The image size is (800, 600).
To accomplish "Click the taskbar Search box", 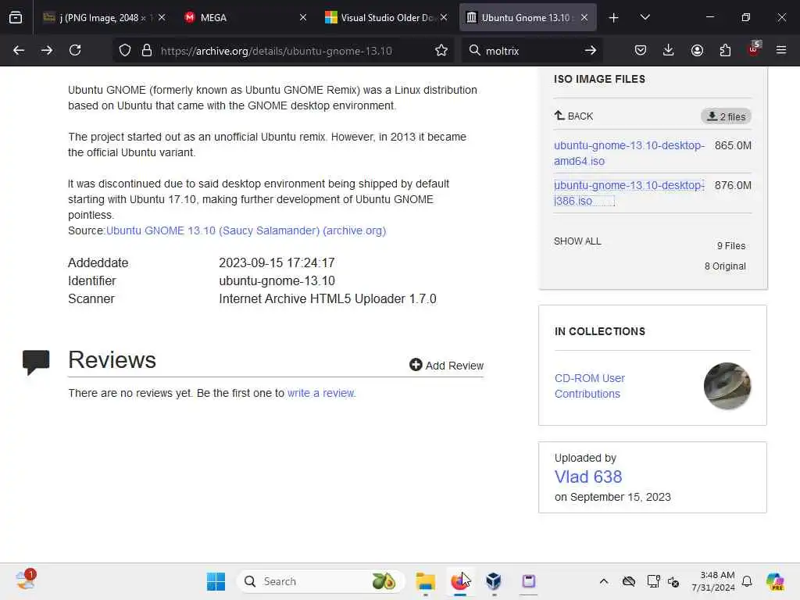I will 320,581.
